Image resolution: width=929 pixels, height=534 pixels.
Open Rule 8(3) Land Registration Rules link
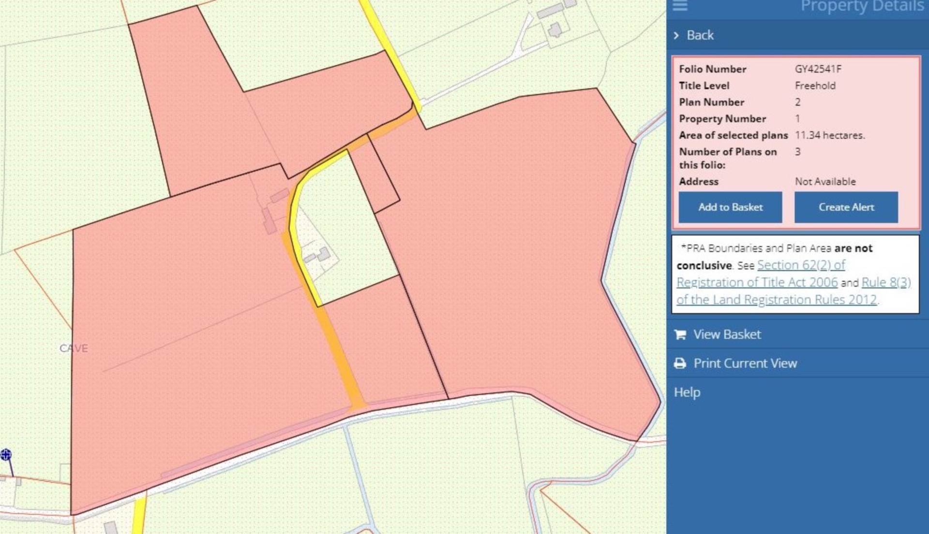pyautogui.click(x=794, y=291)
